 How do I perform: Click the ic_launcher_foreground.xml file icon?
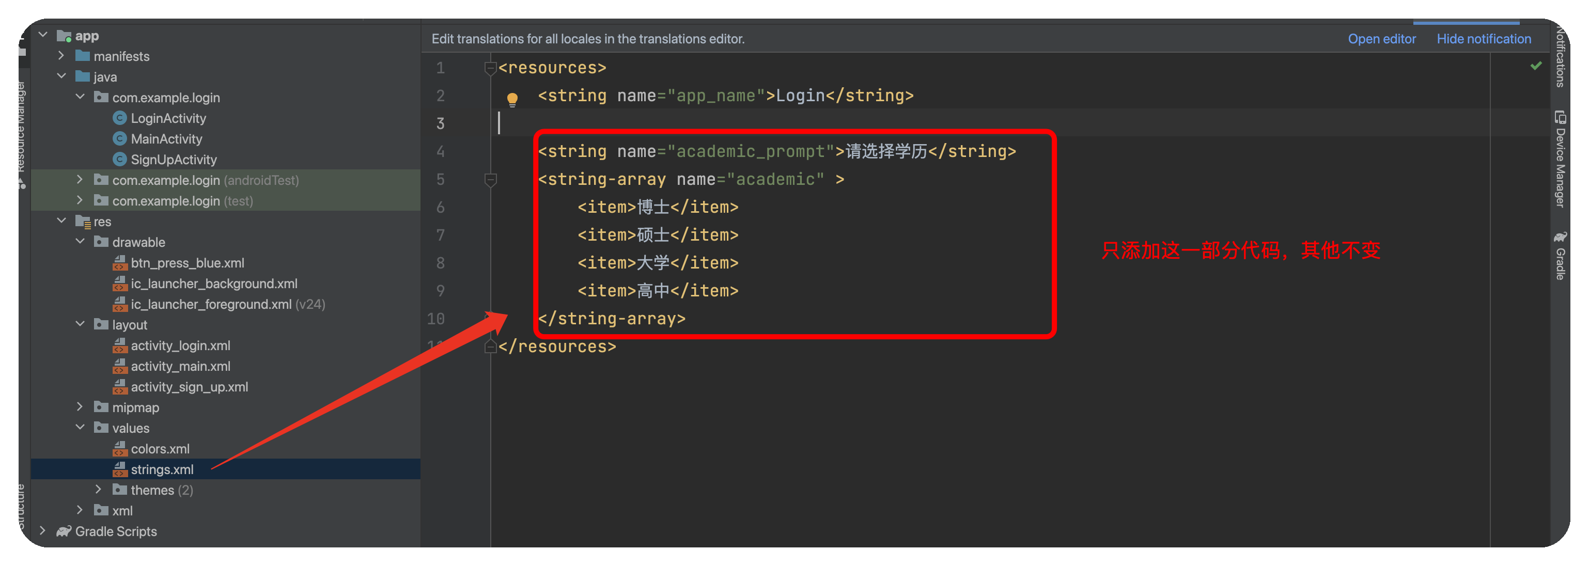click(120, 304)
